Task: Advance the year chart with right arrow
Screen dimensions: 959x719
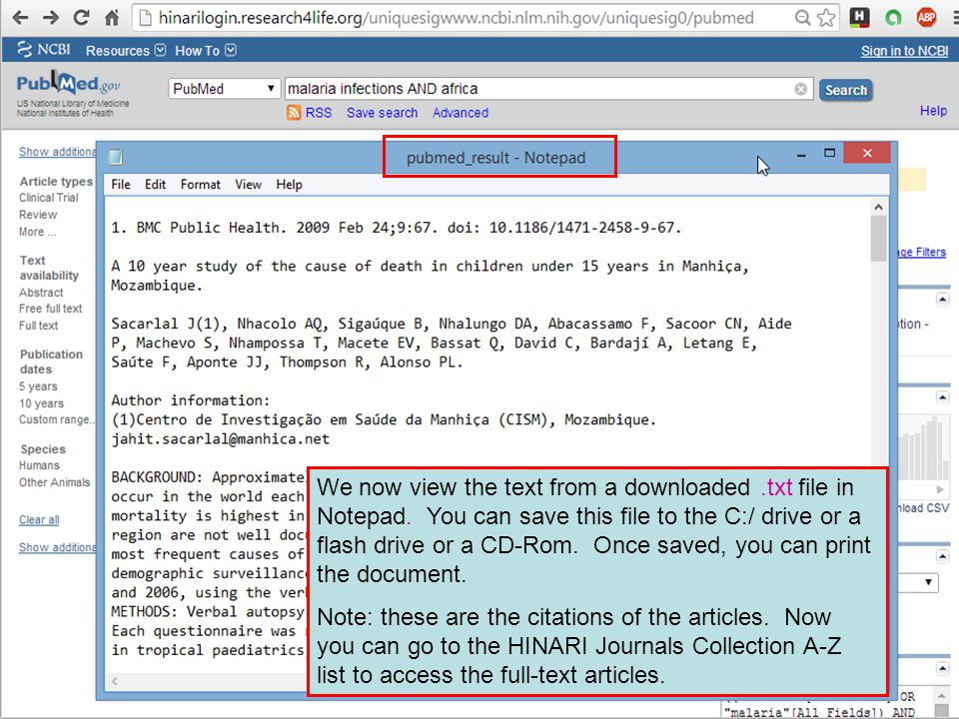Action: click(x=941, y=489)
